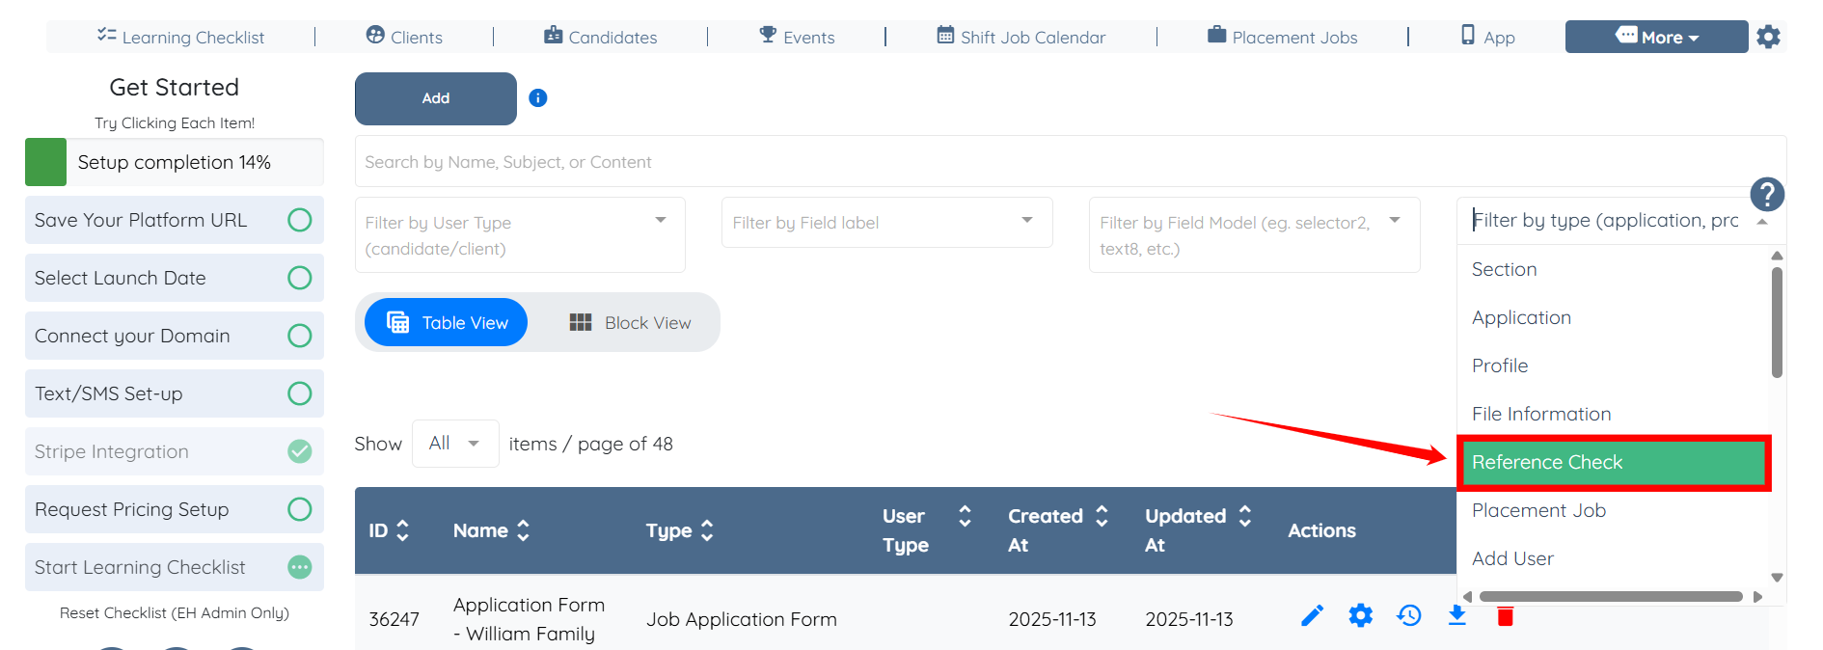Toggle the Stripe Integration completed checkmark

[x=300, y=451]
